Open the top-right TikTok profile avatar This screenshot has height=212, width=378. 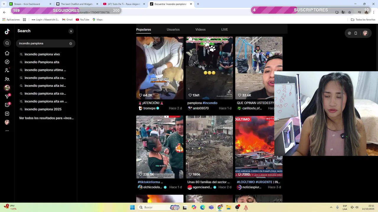click(x=365, y=33)
